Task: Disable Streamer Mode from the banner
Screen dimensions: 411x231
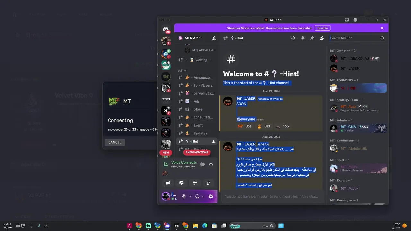Action: (323, 28)
